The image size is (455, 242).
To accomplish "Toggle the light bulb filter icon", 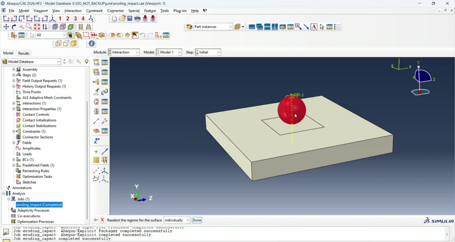I will [86, 62].
